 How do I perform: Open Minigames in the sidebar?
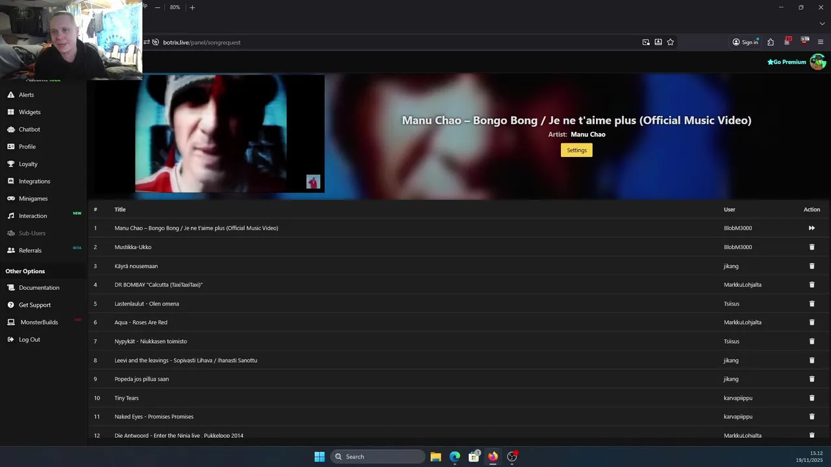tap(32, 198)
